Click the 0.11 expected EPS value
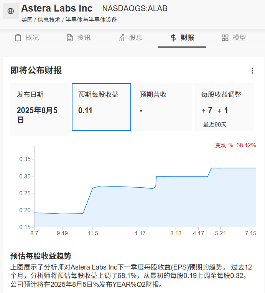 pos(85,110)
